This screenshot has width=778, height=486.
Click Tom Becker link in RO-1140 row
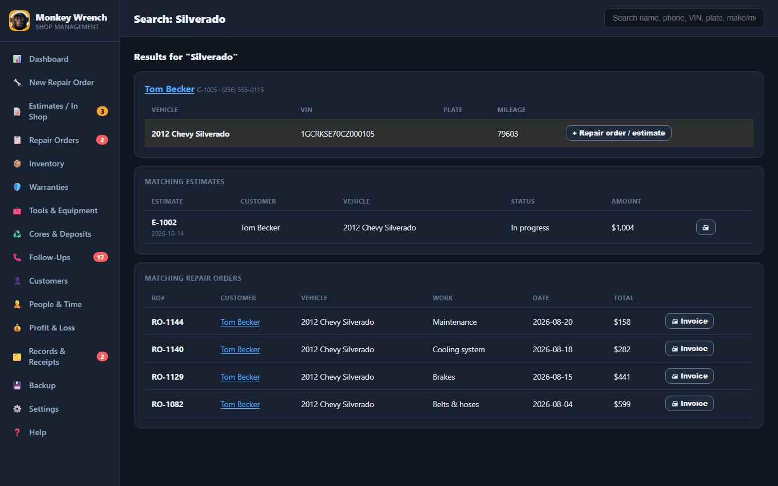click(240, 349)
